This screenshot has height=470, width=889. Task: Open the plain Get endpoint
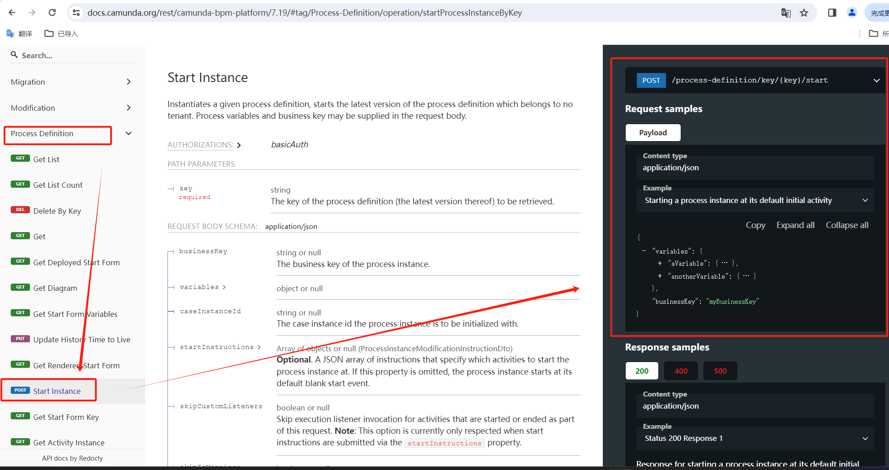39,237
